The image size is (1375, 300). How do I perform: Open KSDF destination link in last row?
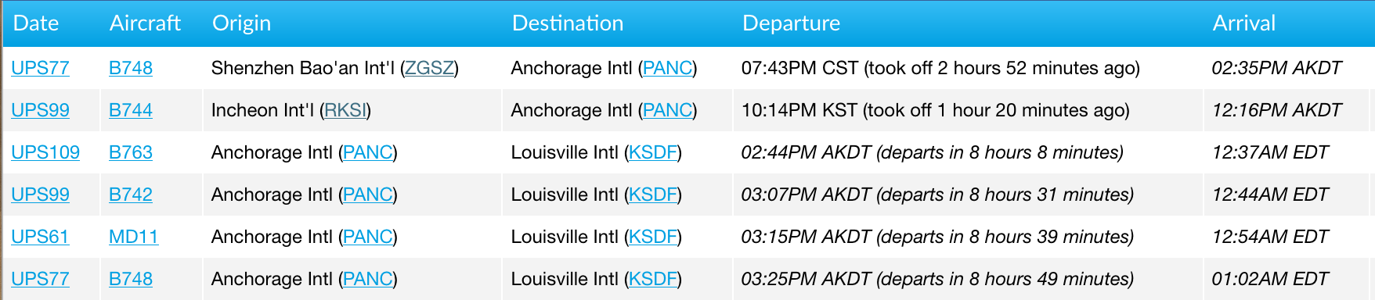tap(653, 279)
